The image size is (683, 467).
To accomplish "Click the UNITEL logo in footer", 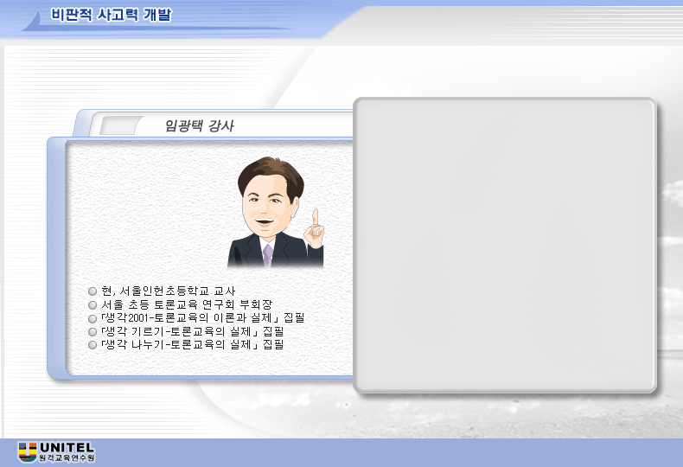I will point(56,452).
